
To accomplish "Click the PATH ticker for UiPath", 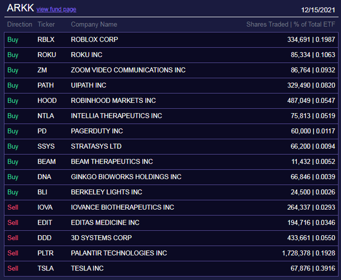I will 46,85.
